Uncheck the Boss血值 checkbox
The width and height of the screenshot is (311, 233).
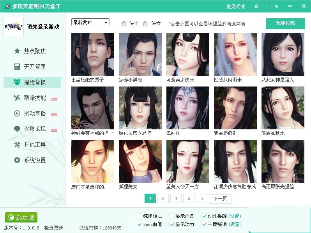click(x=140, y=224)
